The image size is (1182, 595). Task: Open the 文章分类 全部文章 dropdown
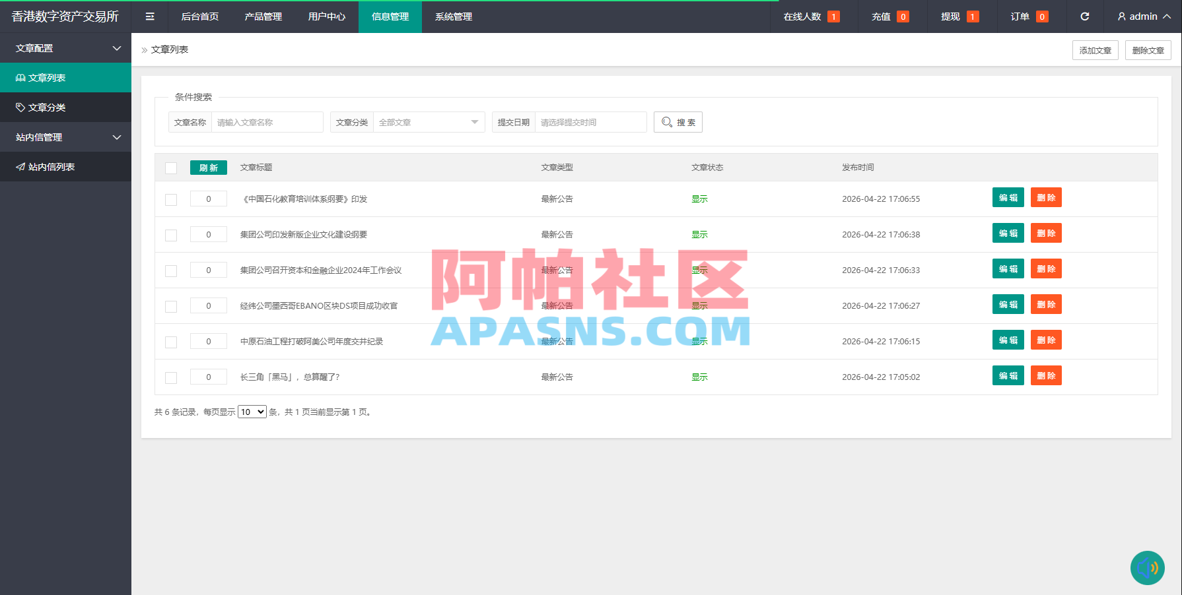click(x=429, y=122)
